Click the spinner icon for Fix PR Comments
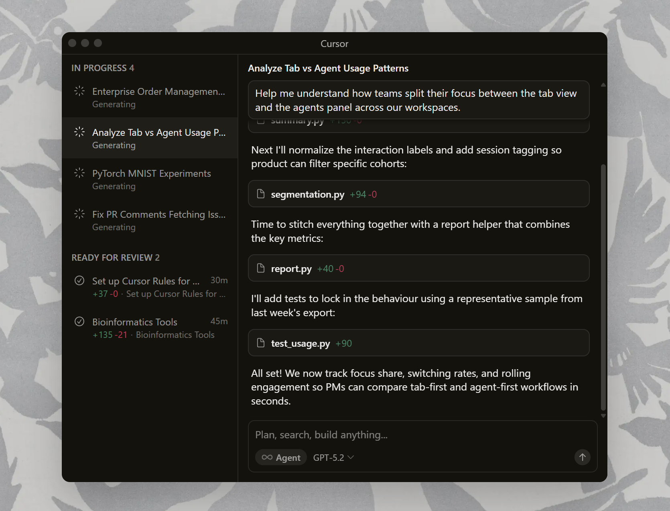The image size is (670, 511). (x=79, y=214)
